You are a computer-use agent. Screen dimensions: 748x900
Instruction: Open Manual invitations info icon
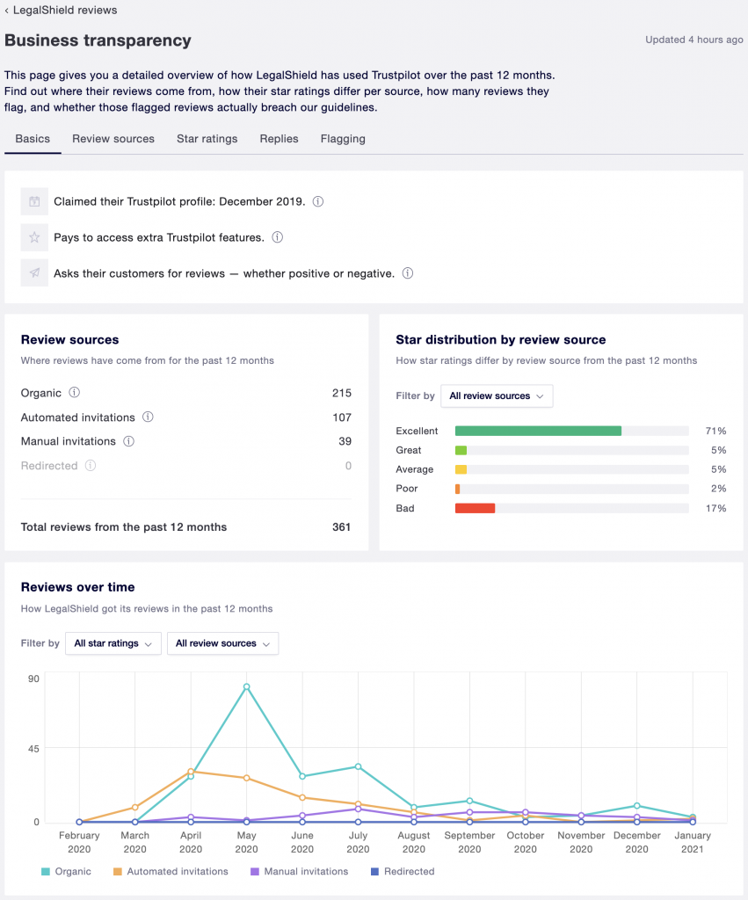(129, 441)
